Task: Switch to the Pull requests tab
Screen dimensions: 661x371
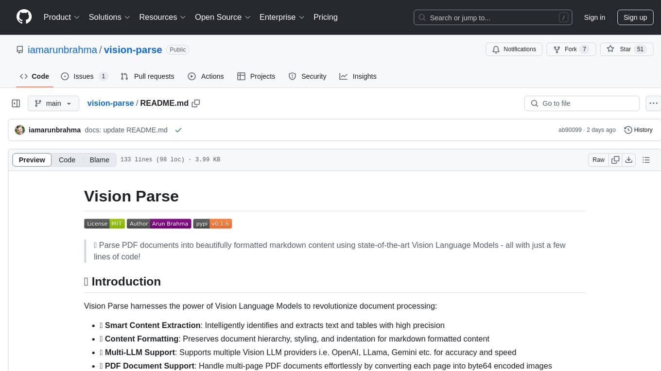Action: [147, 76]
